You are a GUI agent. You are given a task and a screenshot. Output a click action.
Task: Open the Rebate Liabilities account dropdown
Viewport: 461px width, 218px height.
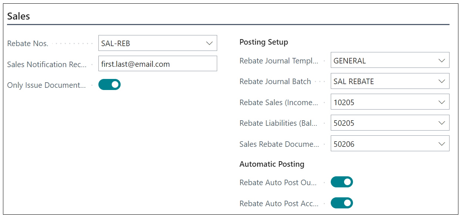click(441, 122)
